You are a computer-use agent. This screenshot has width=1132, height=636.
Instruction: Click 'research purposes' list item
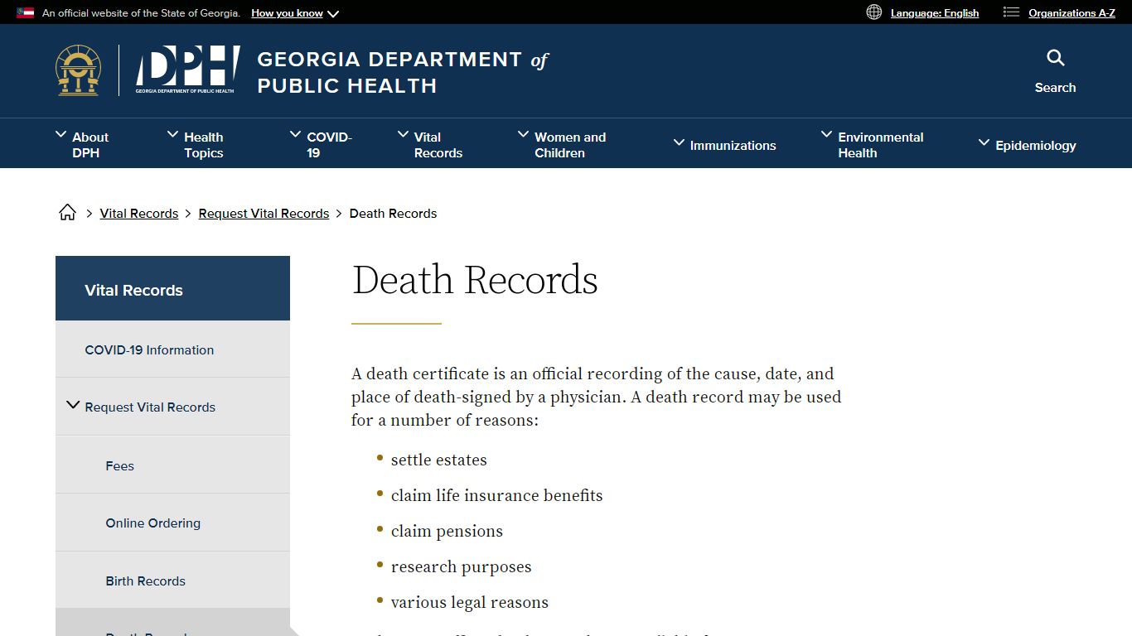(x=462, y=566)
